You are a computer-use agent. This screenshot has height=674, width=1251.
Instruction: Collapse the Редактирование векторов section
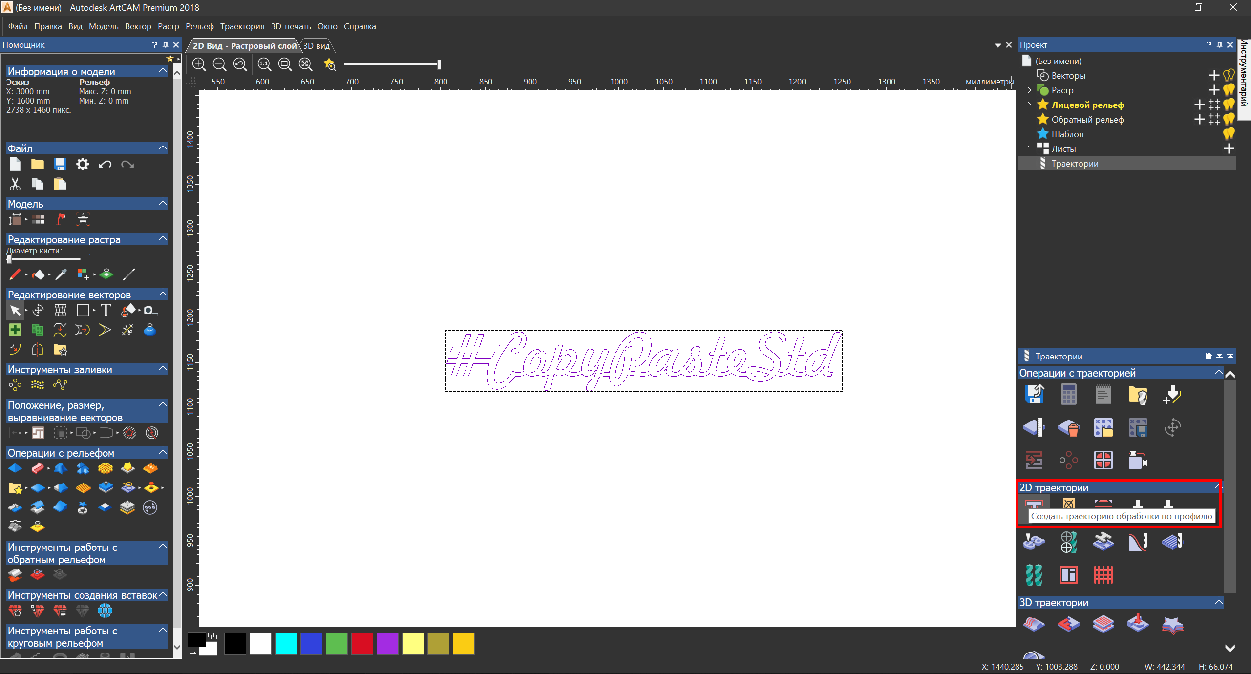click(163, 294)
